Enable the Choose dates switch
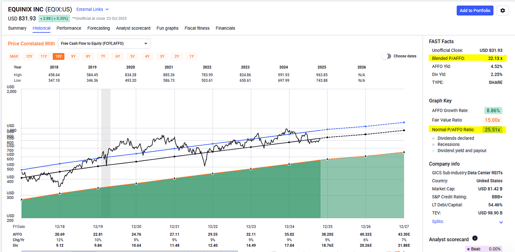 coord(387,56)
